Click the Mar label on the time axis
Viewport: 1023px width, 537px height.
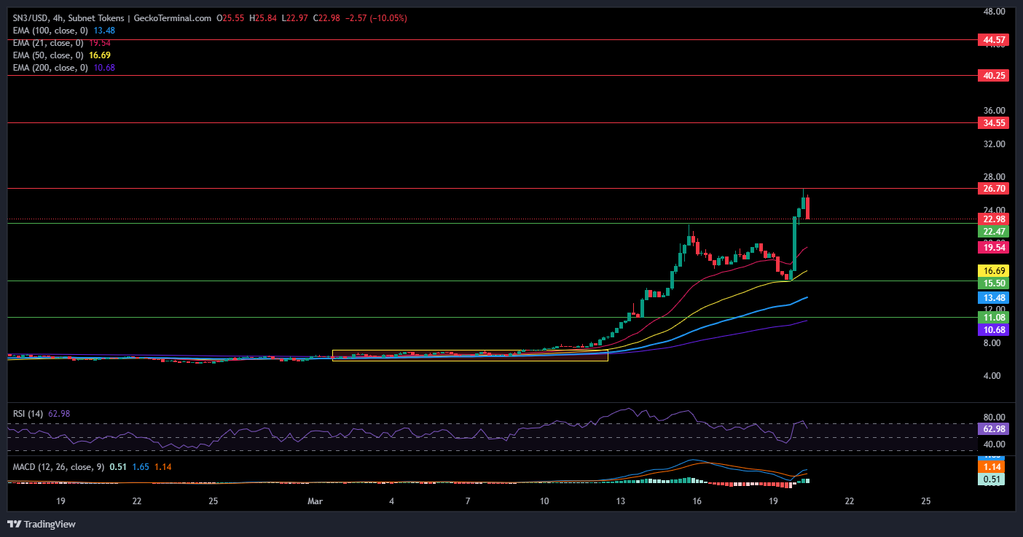pos(315,501)
